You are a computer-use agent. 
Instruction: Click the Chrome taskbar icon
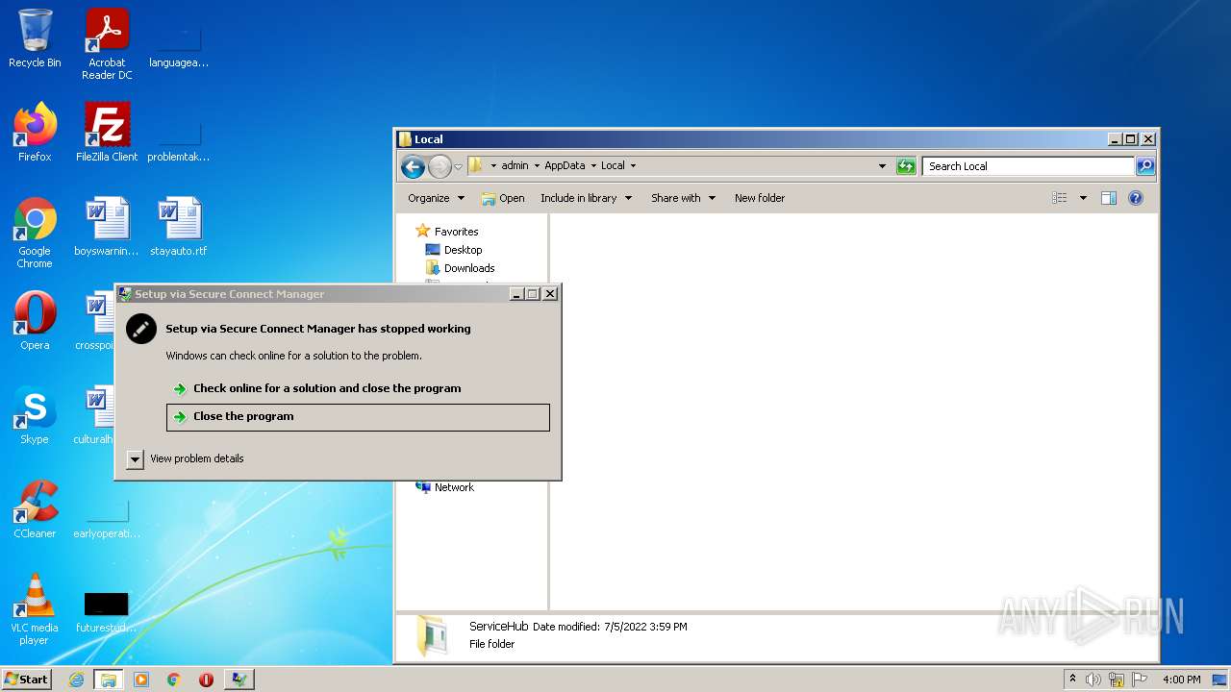pos(174,680)
